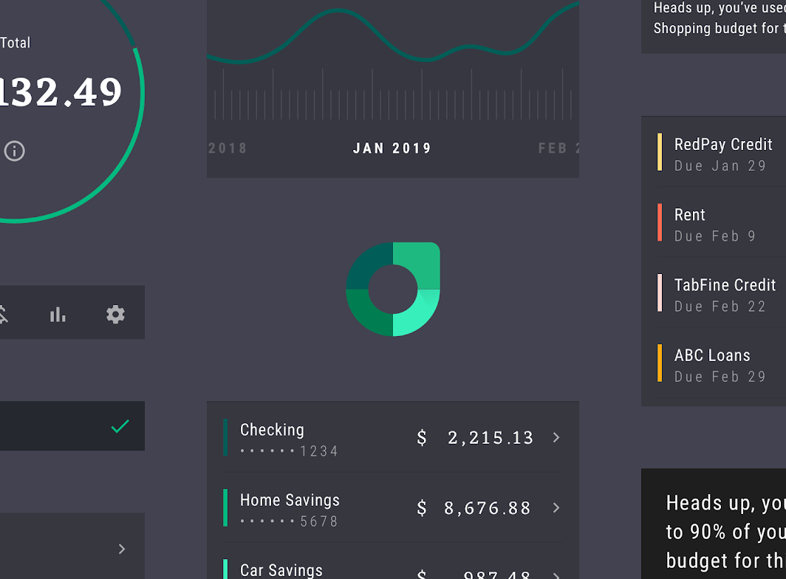Screen dimensions: 786x579
Task: Open the bar chart statistics icon
Action: click(58, 315)
